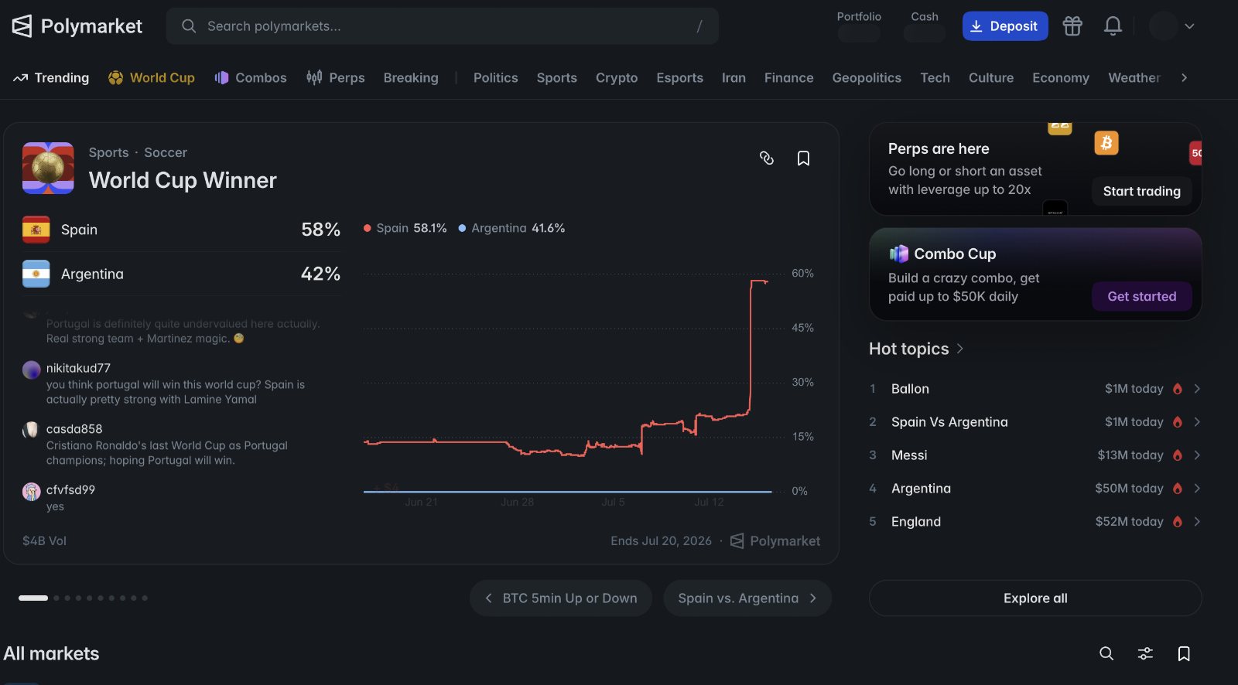Expand the account menu chevron

[1190, 26]
